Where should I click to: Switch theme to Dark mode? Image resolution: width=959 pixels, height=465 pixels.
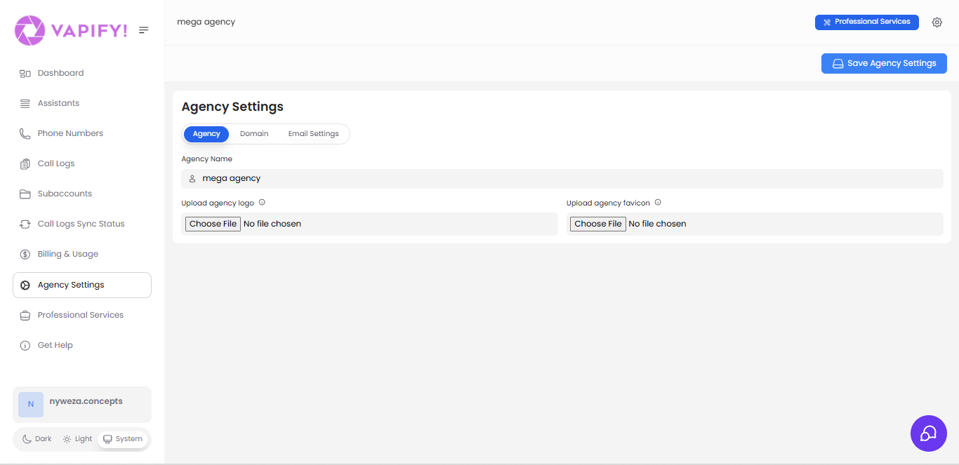tap(36, 438)
